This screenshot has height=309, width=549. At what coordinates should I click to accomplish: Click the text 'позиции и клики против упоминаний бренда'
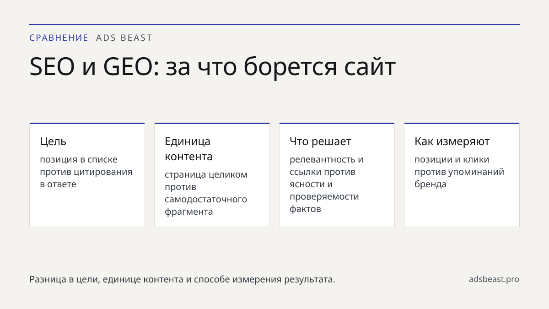[x=459, y=172]
